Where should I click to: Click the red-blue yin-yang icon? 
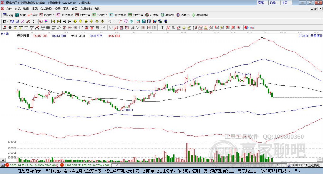pos(246,27)
